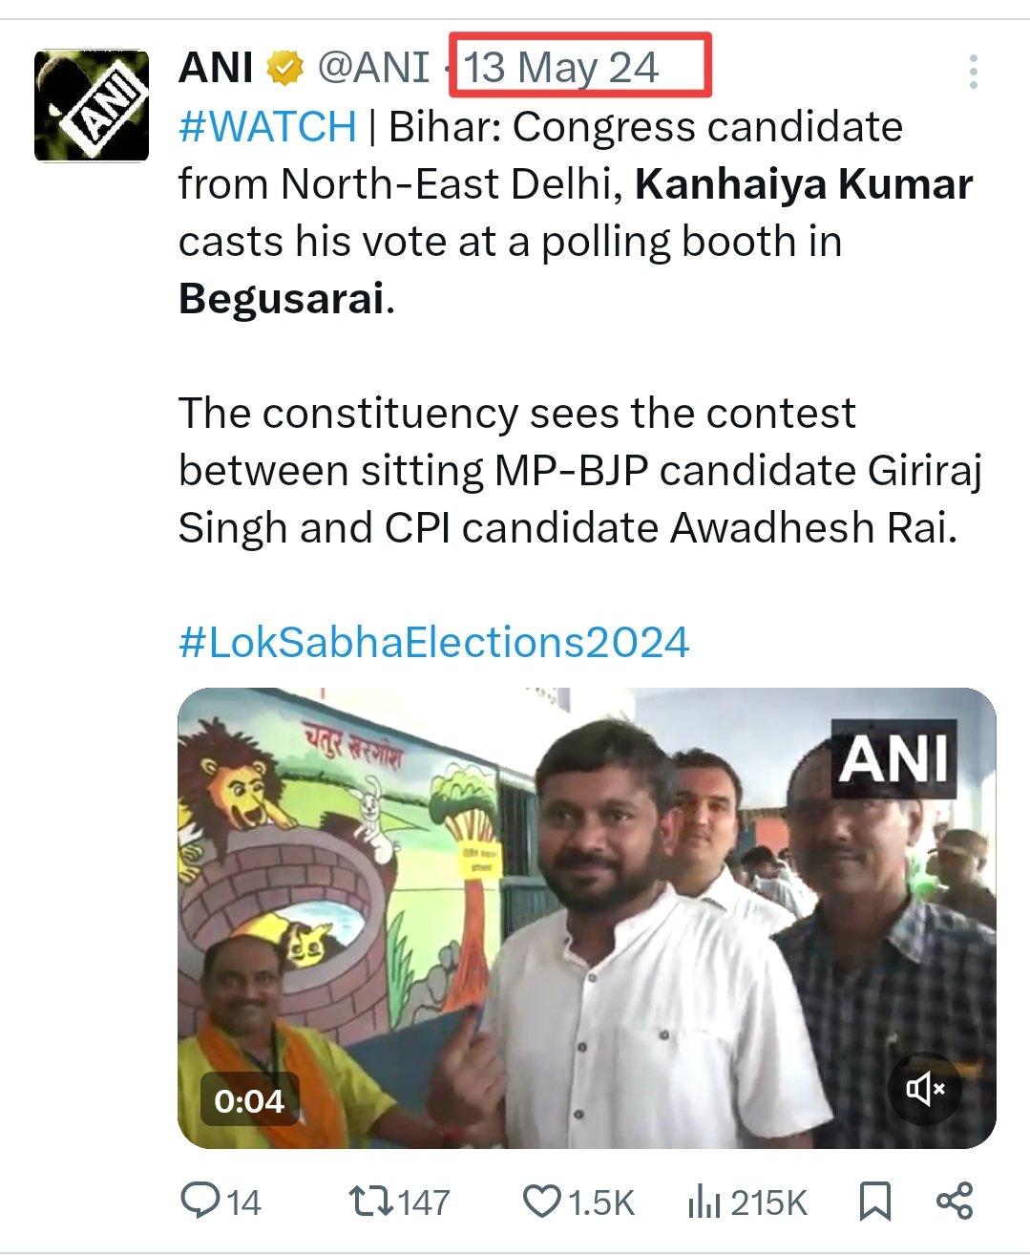Click the @ANI handle
Screen dimensions: 1030x1256
372,69
